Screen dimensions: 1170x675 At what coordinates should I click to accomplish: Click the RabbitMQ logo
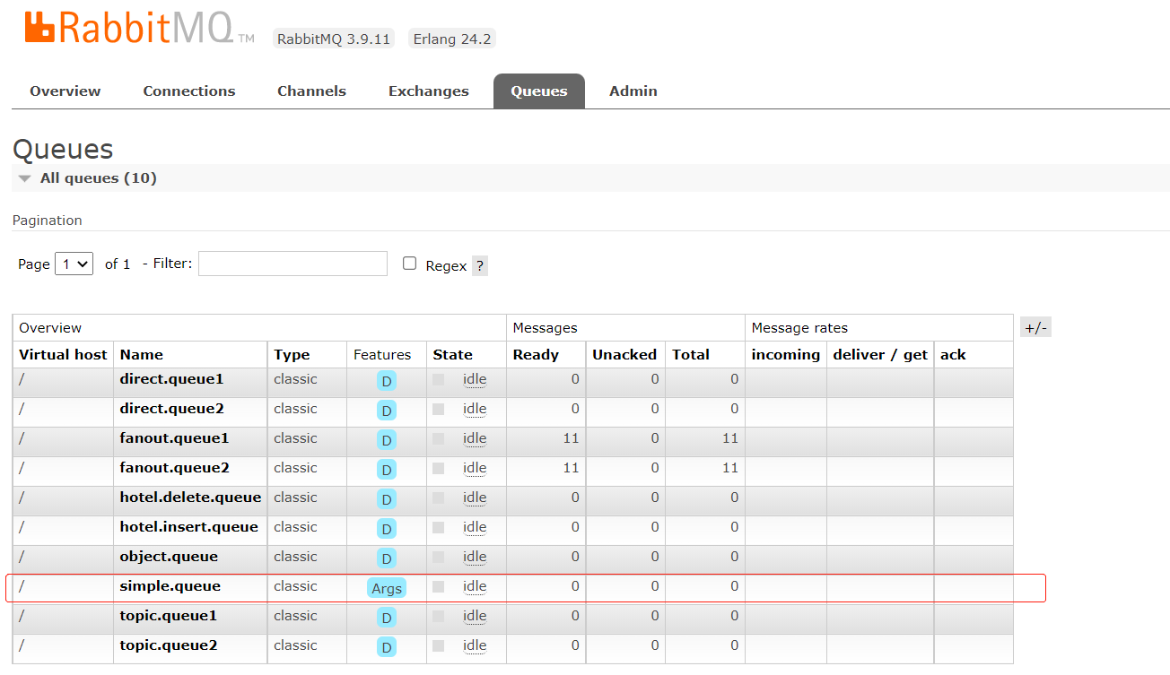click(x=139, y=28)
